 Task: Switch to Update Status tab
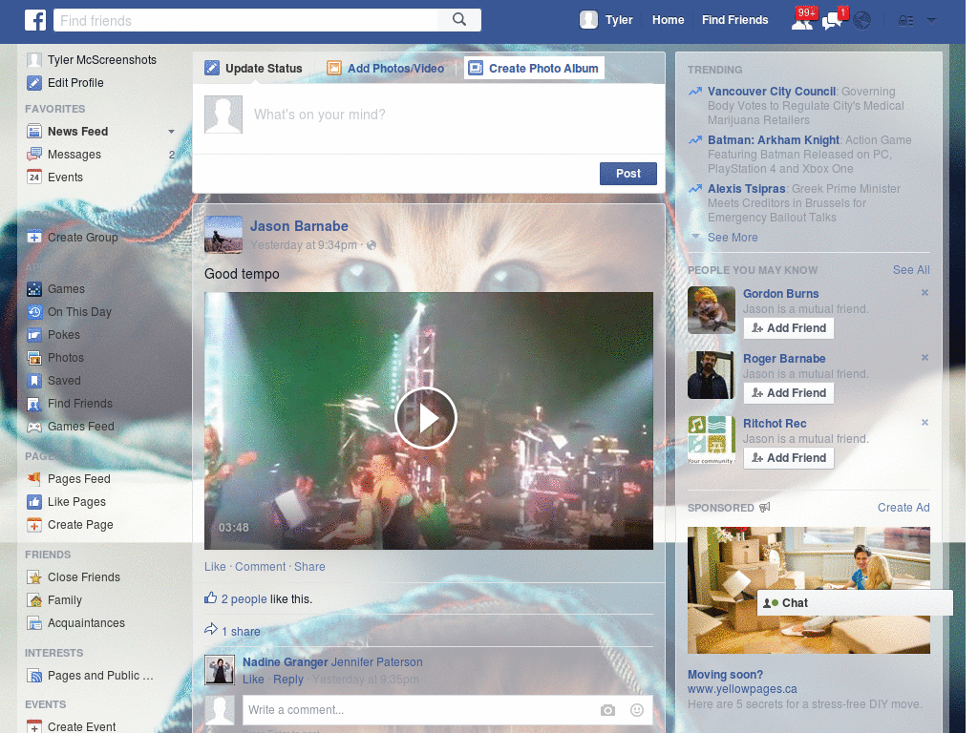tap(253, 68)
